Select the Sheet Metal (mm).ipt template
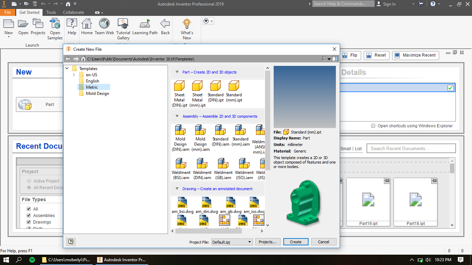Image resolution: width=472 pixels, height=265 pixels. coord(197,94)
